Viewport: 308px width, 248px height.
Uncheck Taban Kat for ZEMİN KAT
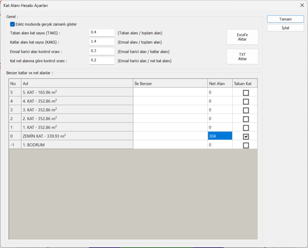[x=246, y=136]
